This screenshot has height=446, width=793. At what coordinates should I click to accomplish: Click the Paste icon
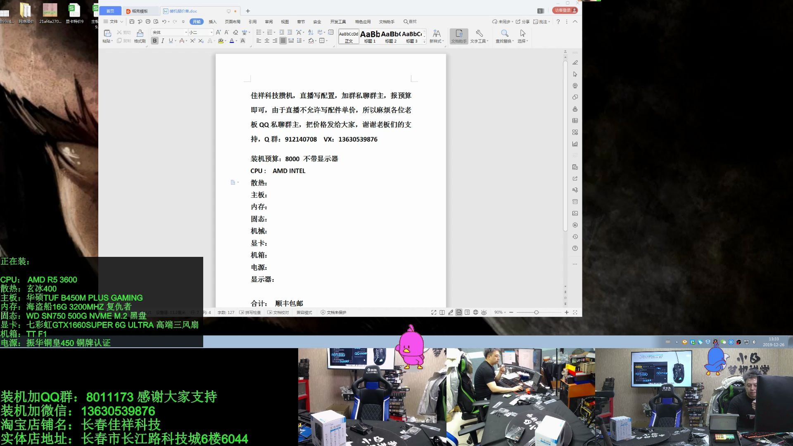coord(107,33)
